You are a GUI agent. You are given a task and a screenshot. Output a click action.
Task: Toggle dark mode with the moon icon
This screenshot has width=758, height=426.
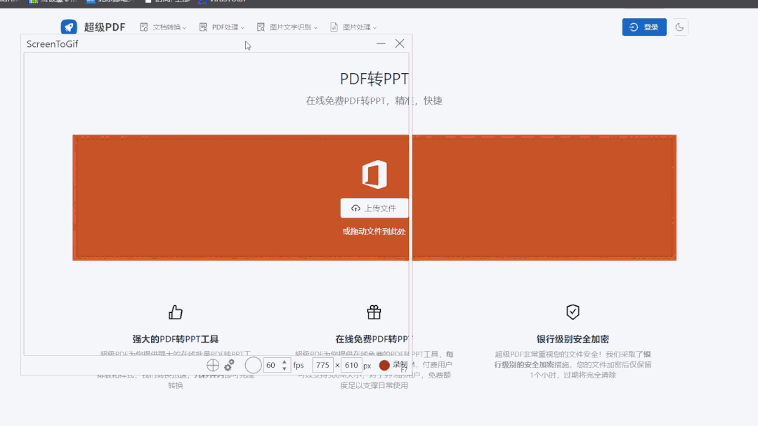(679, 27)
